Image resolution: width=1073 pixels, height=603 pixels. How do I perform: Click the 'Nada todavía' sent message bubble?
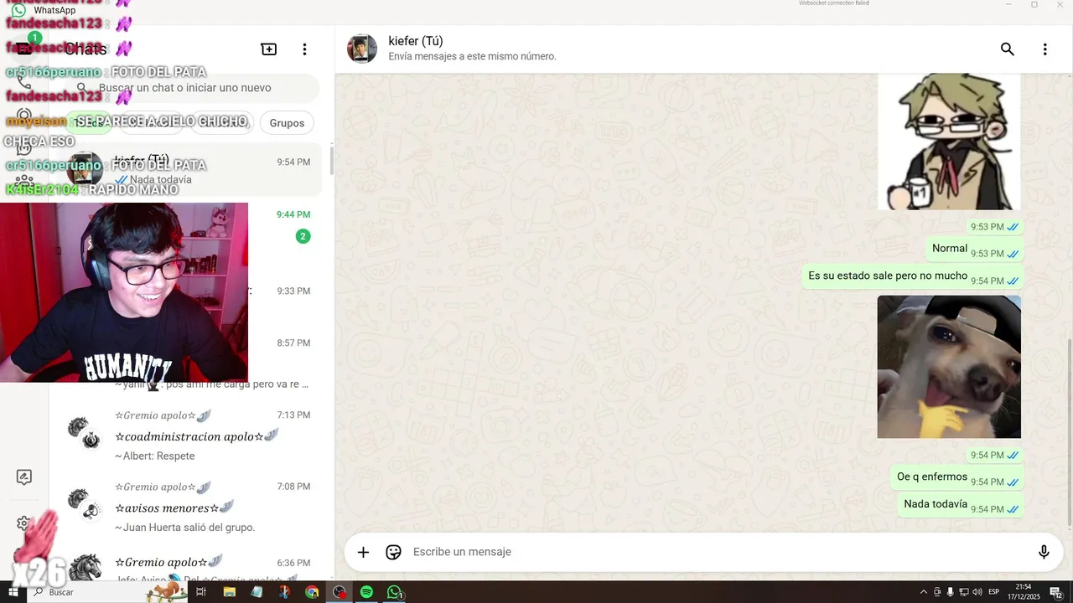960,505
